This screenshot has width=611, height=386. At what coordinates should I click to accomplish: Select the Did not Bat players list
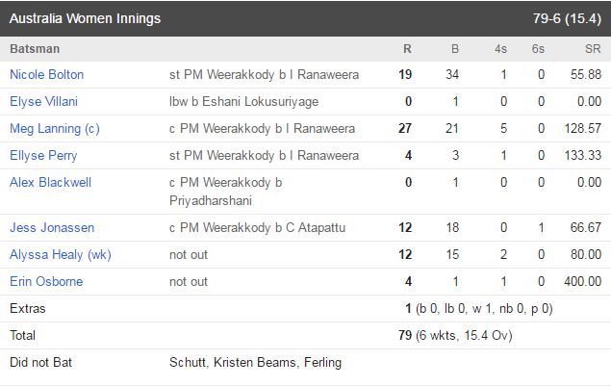pos(255,362)
